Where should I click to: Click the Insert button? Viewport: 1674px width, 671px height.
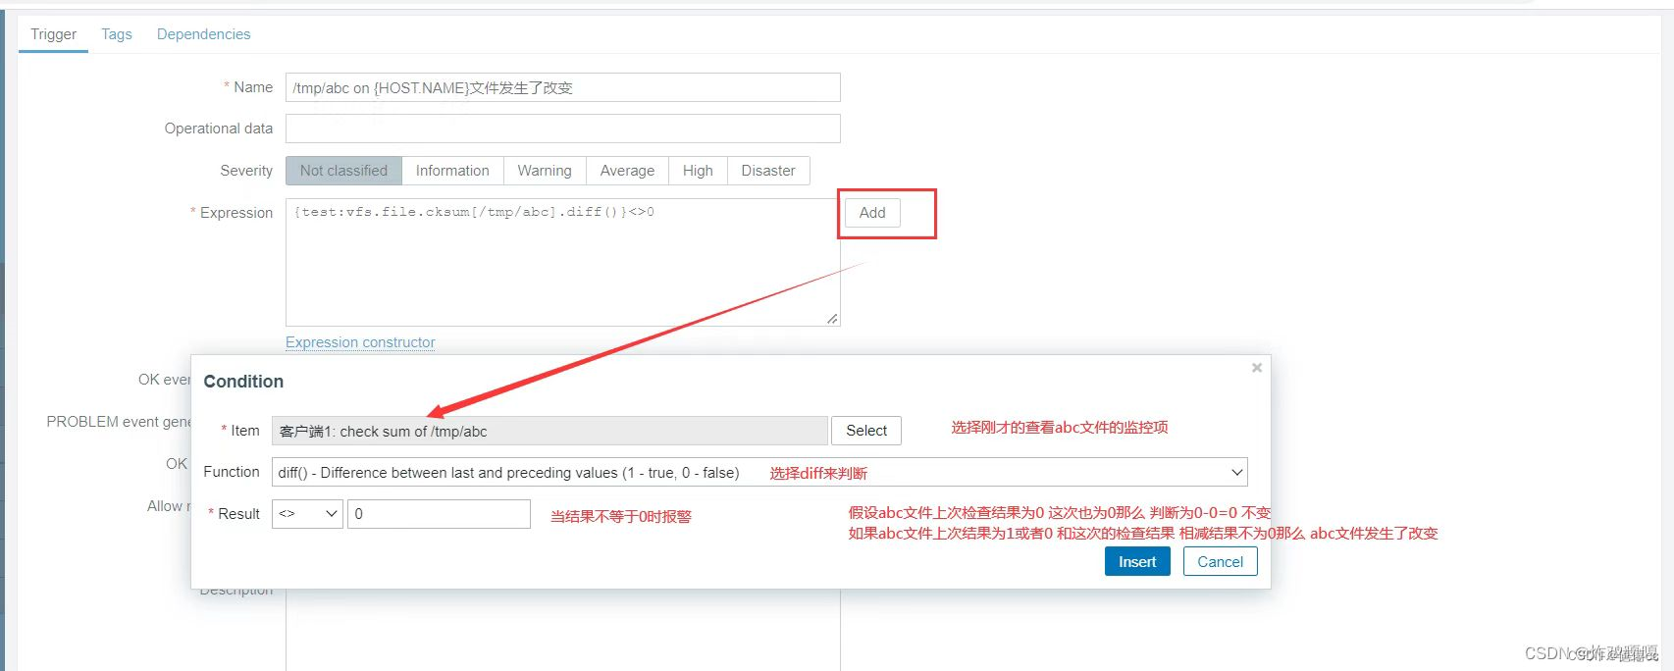tap(1137, 561)
